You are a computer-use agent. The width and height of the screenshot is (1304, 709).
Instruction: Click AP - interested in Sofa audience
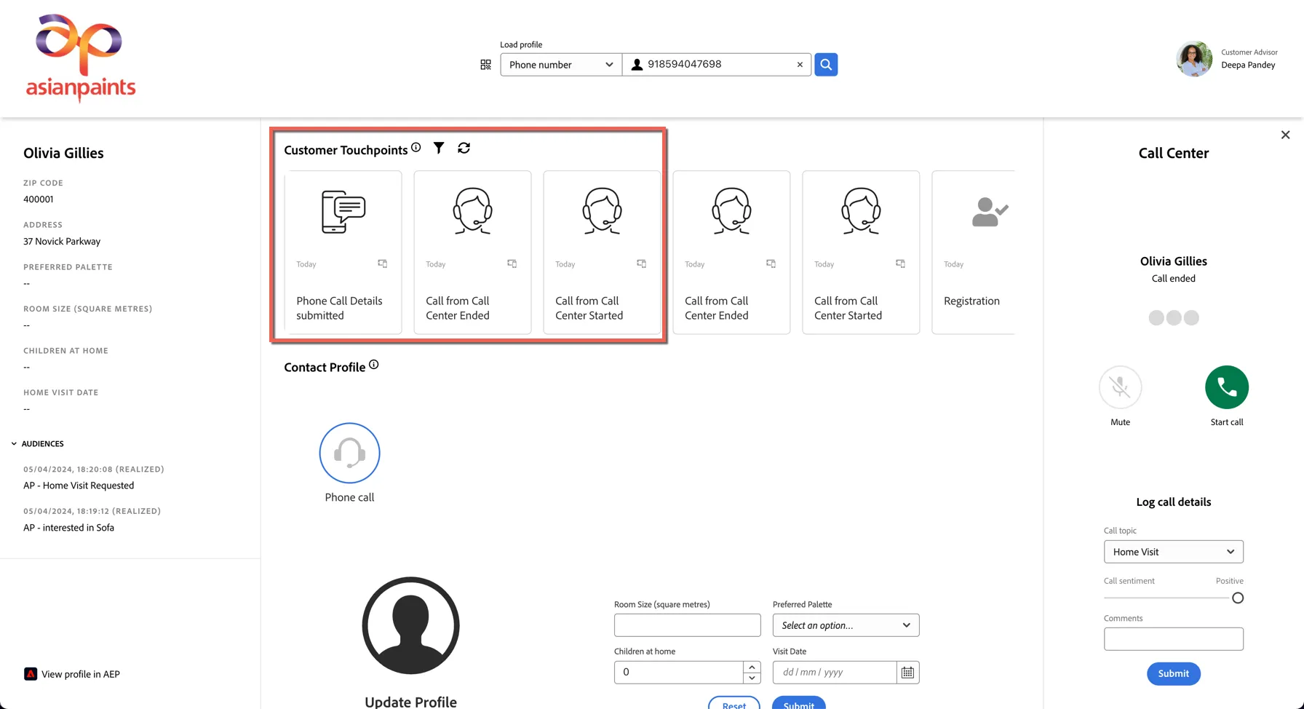coord(68,528)
